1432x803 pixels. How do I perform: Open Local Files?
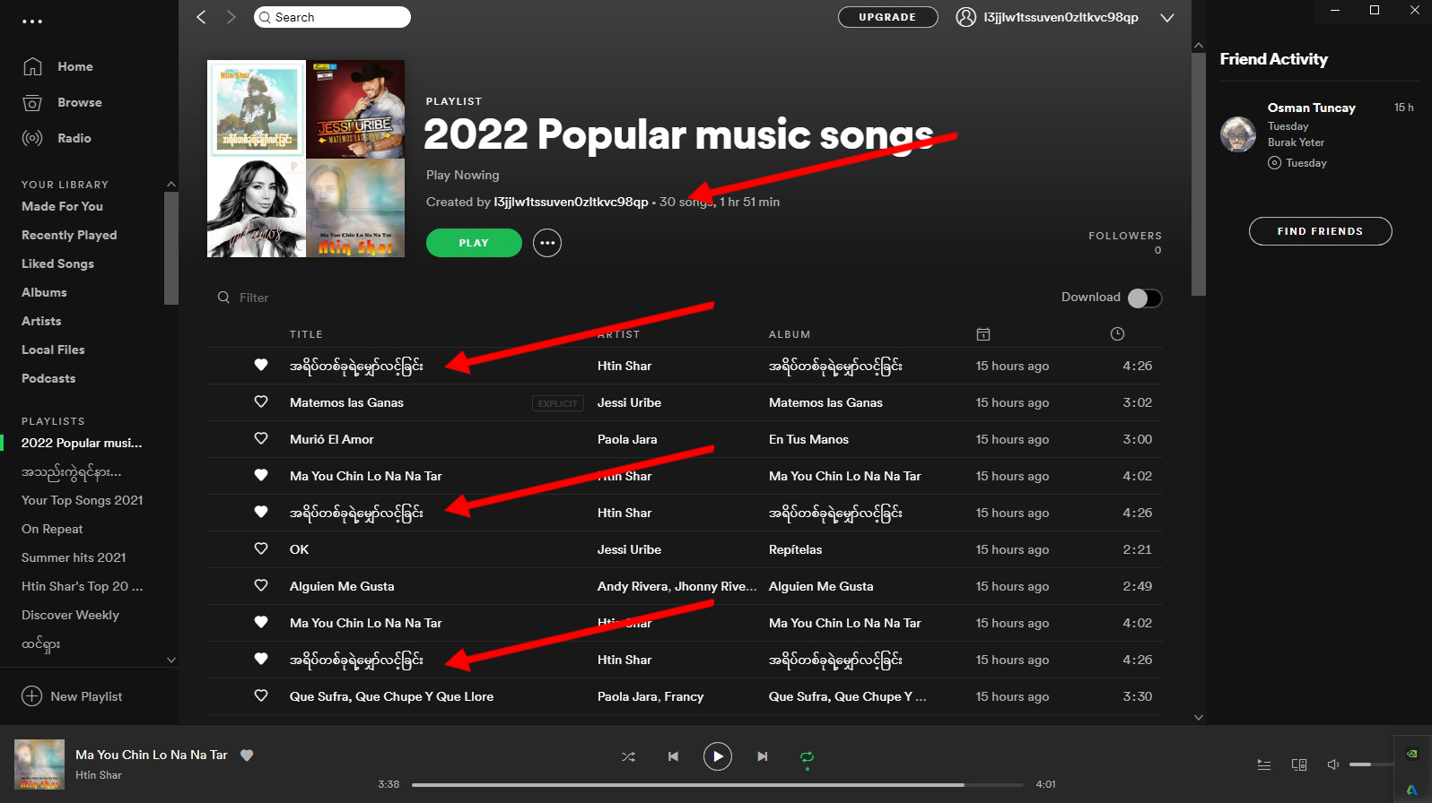[53, 350]
